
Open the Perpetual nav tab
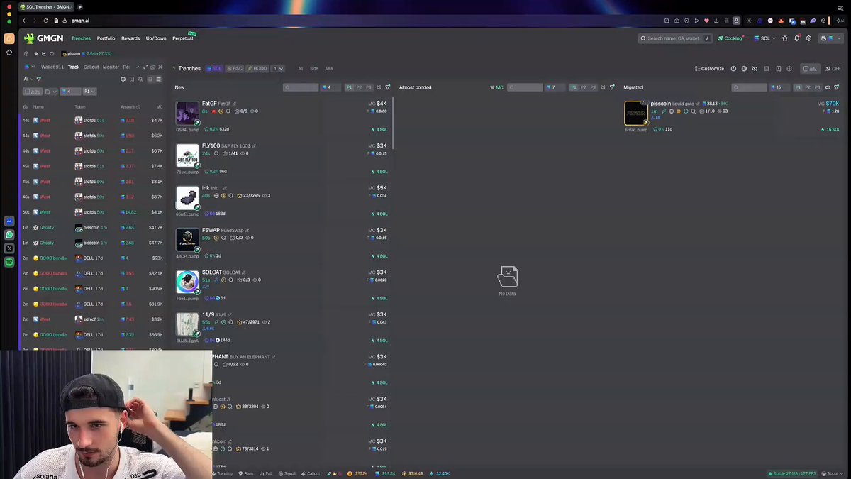(183, 38)
